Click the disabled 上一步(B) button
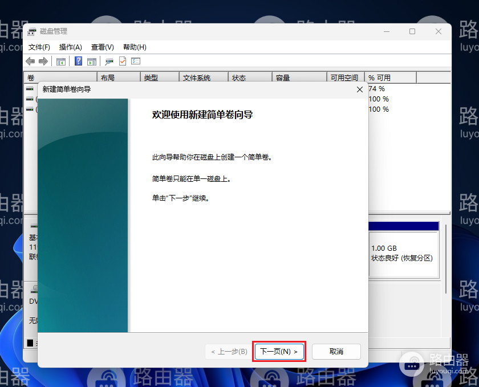Screen dimensions: 479x387 point(229,352)
